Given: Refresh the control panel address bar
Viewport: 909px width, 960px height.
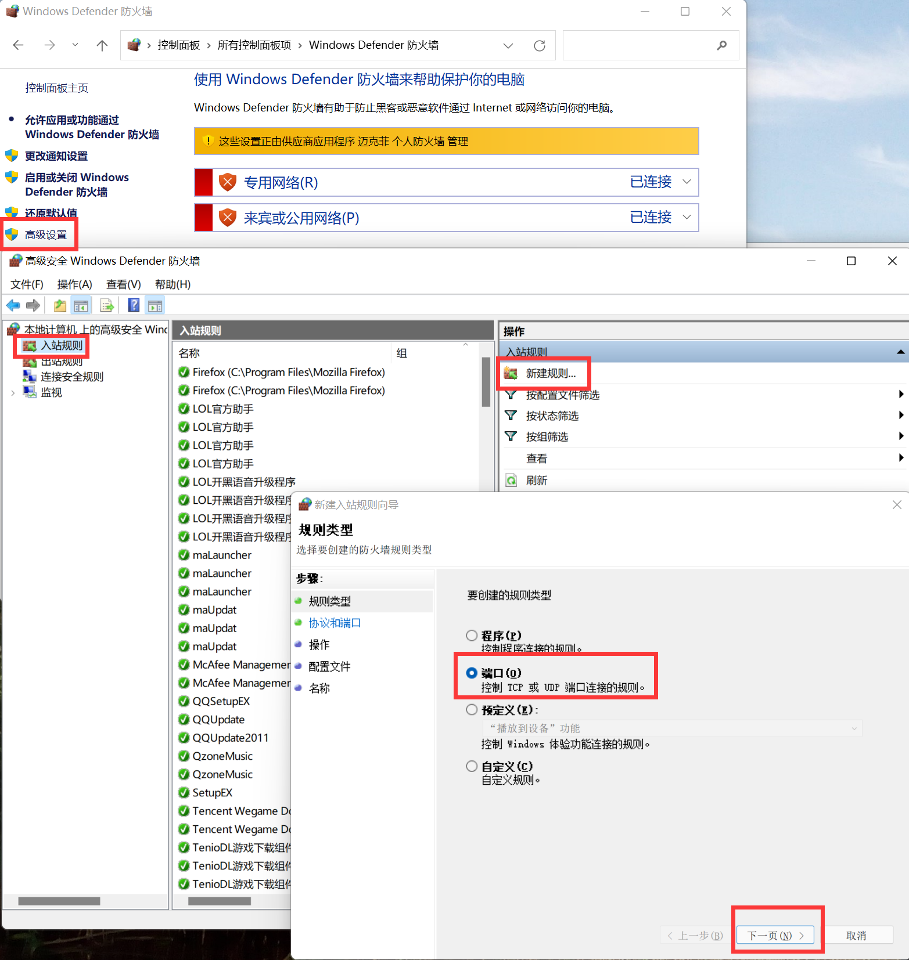Looking at the screenshot, I should (x=540, y=45).
